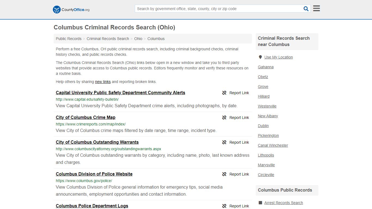Select Westerville in nearby list
The image size is (372, 209).
(267, 106)
